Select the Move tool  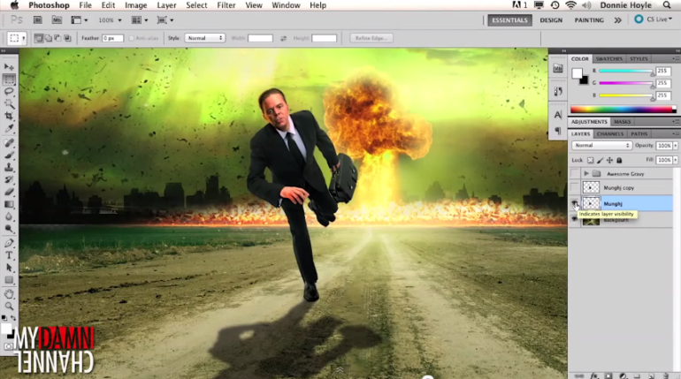(x=9, y=67)
